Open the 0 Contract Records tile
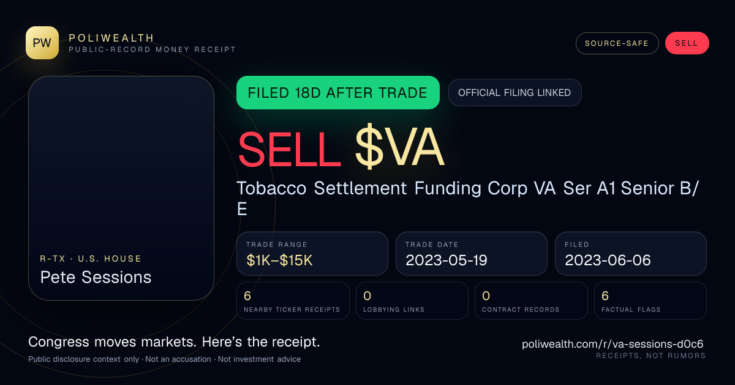Image resolution: width=735 pixels, height=385 pixels. tap(531, 301)
